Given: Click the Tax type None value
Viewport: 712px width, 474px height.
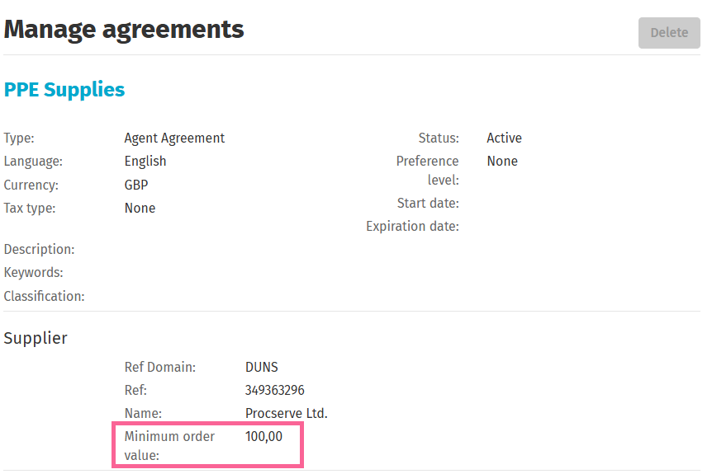Looking at the screenshot, I should click(140, 209).
